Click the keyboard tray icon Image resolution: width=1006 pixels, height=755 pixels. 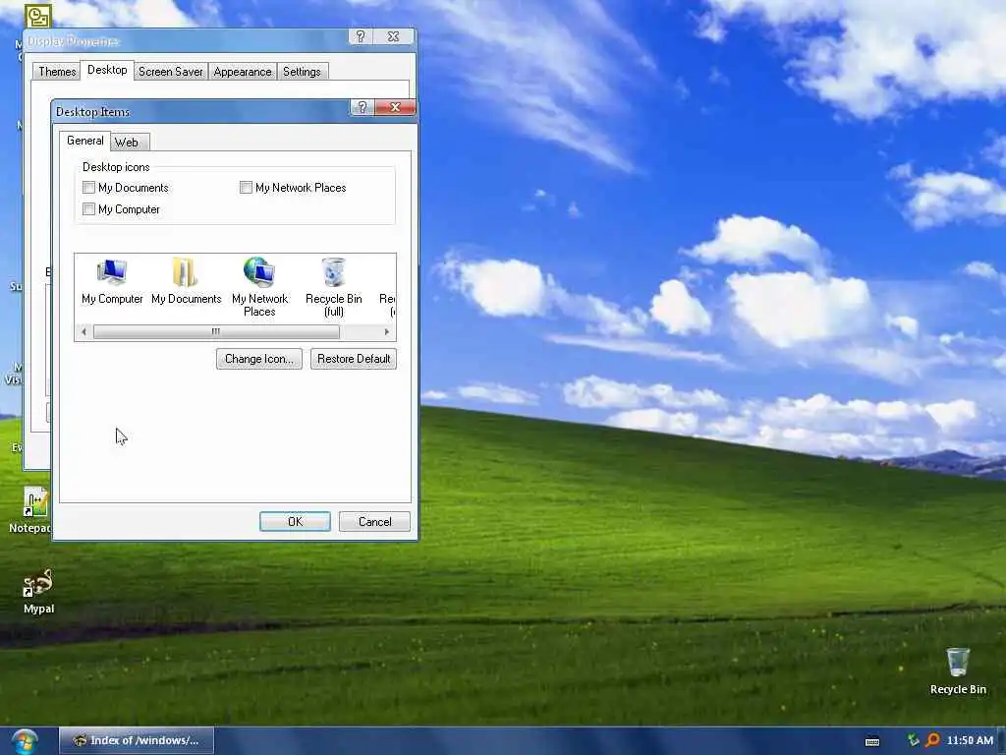click(872, 741)
